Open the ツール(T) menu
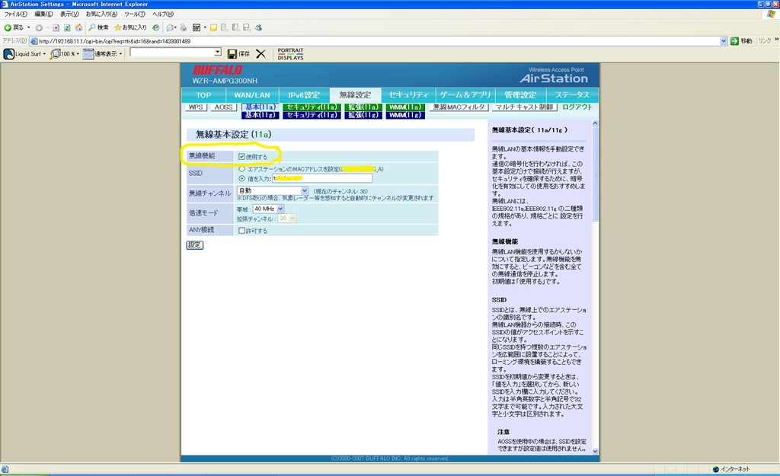Screen dimensions: 780x476 click(135, 14)
